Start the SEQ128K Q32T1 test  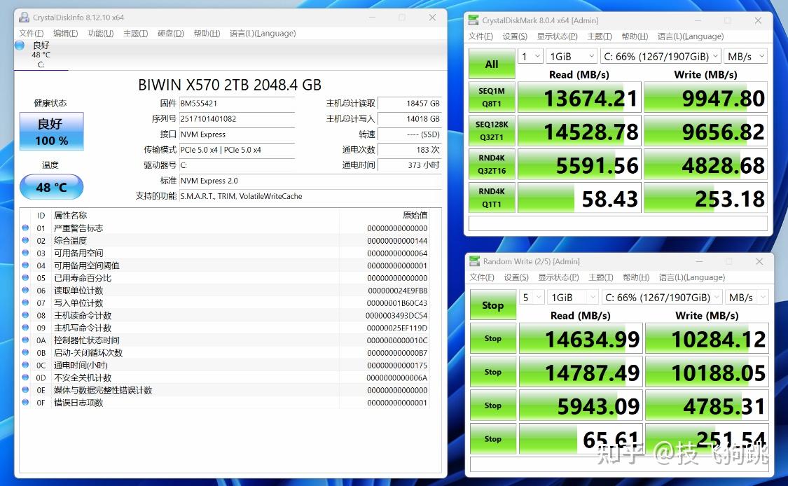coord(492,130)
